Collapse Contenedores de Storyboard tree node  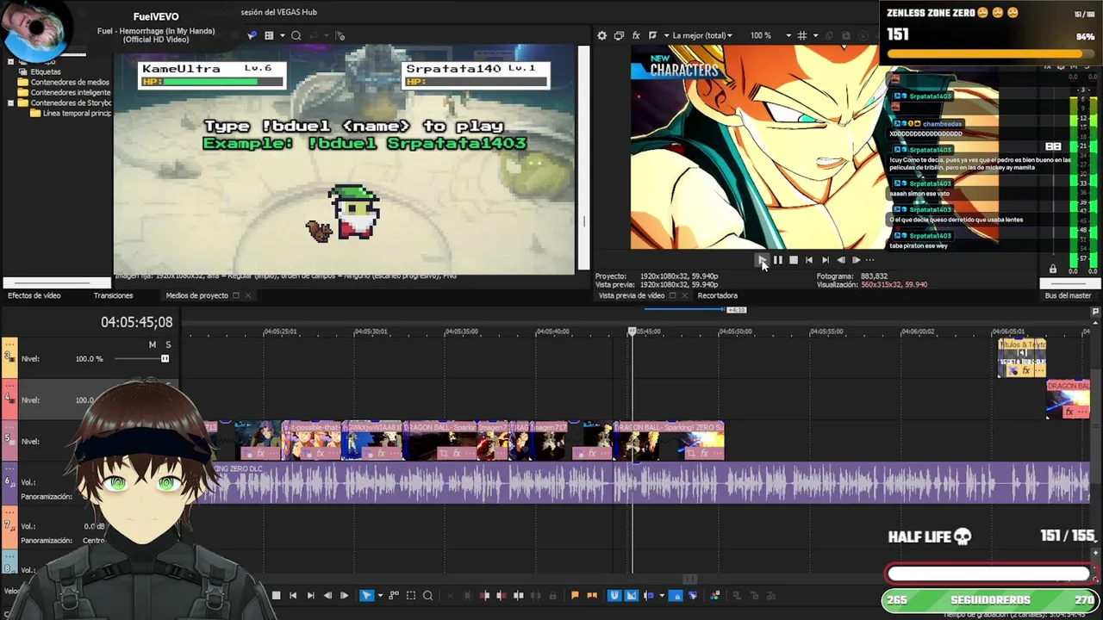coord(10,102)
